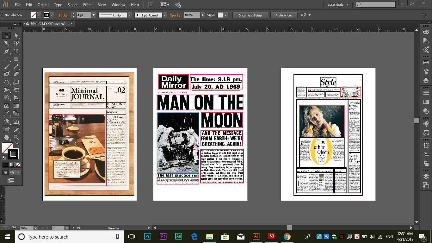Select the Hand tool
This screenshot has width=432, height=243.
coord(7,137)
